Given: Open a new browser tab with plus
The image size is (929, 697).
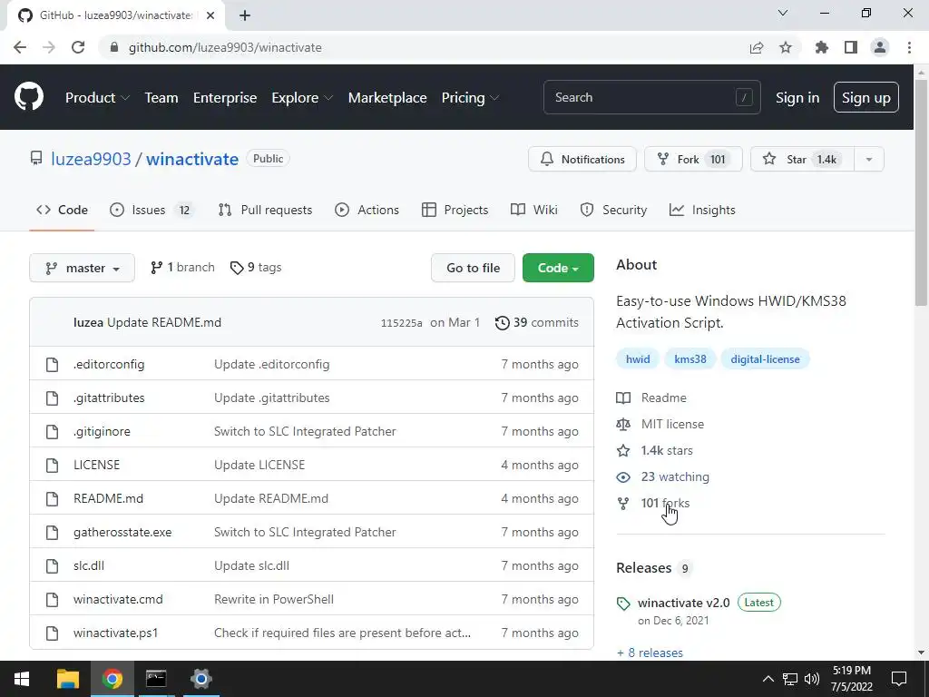Looking at the screenshot, I should tap(245, 15).
